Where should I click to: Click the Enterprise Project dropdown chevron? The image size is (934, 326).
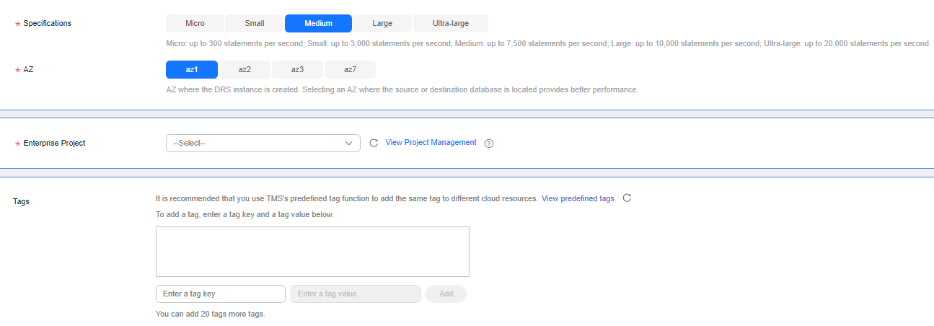pyautogui.click(x=348, y=143)
